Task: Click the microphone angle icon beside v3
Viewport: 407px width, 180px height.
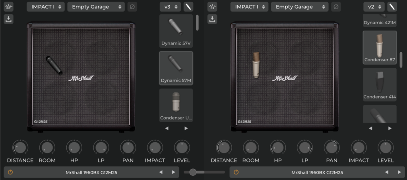Action: (188, 7)
